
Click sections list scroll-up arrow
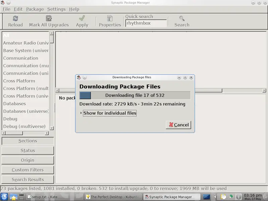pyautogui.click(x=52, y=33)
